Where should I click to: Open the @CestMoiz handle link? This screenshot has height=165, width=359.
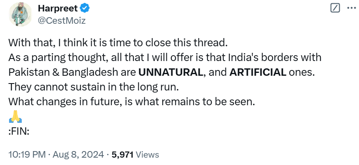point(62,20)
